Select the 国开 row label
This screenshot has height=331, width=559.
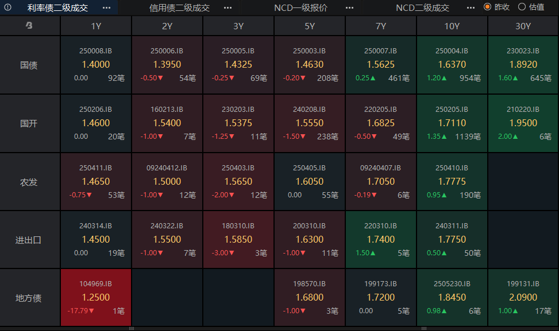[30, 123]
